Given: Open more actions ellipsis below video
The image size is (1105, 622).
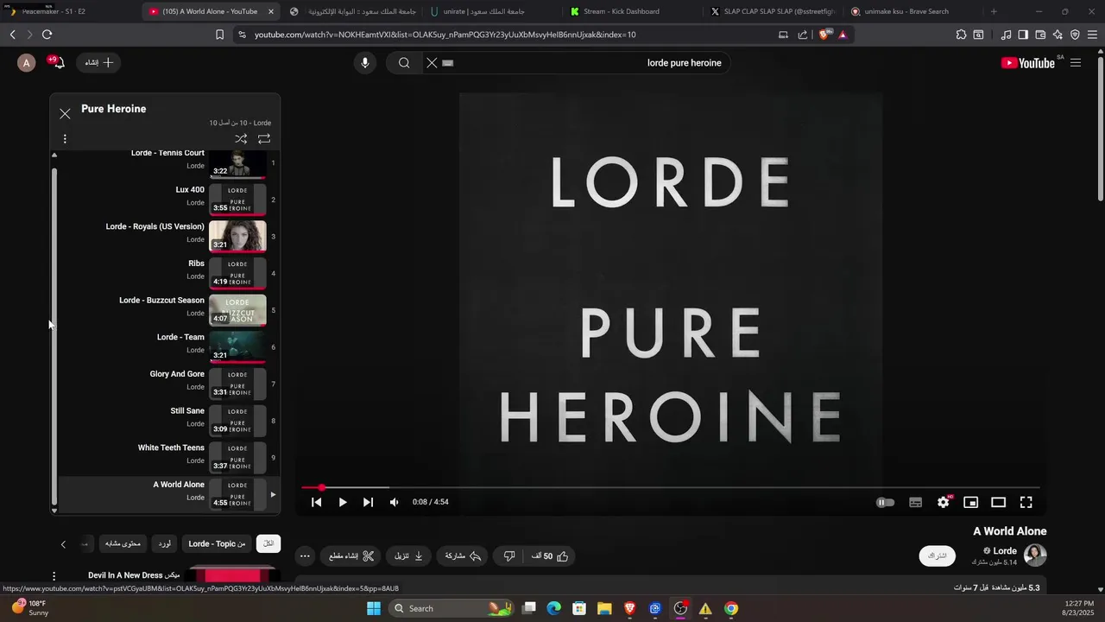Looking at the screenshot, I should [305, 556].
